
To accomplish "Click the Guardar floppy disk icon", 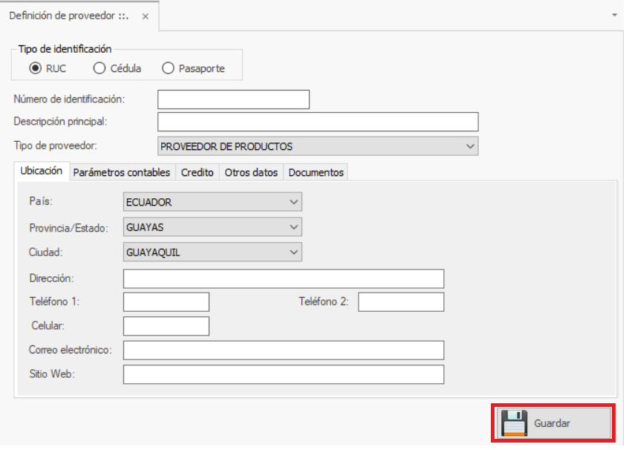I will (x=514, y=423).
